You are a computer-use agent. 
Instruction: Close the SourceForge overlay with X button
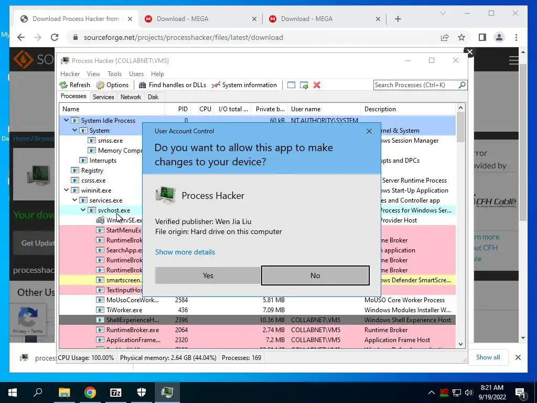coord(469,52)
